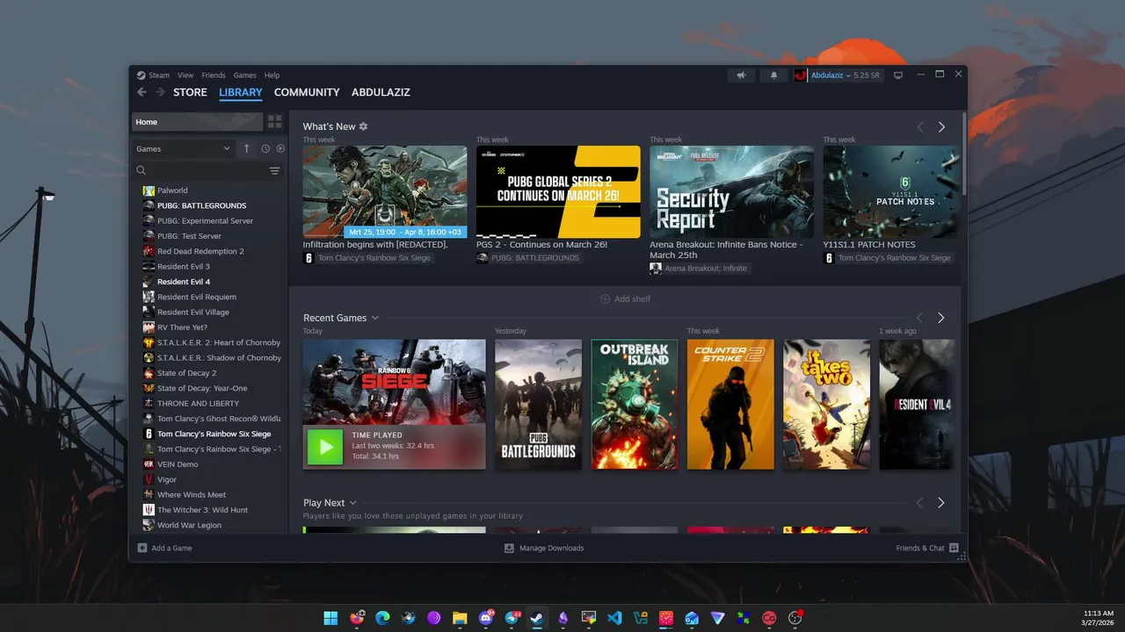Click the Add shelf plus button
Screen dimensions: 1125x632
pos(605,299)
